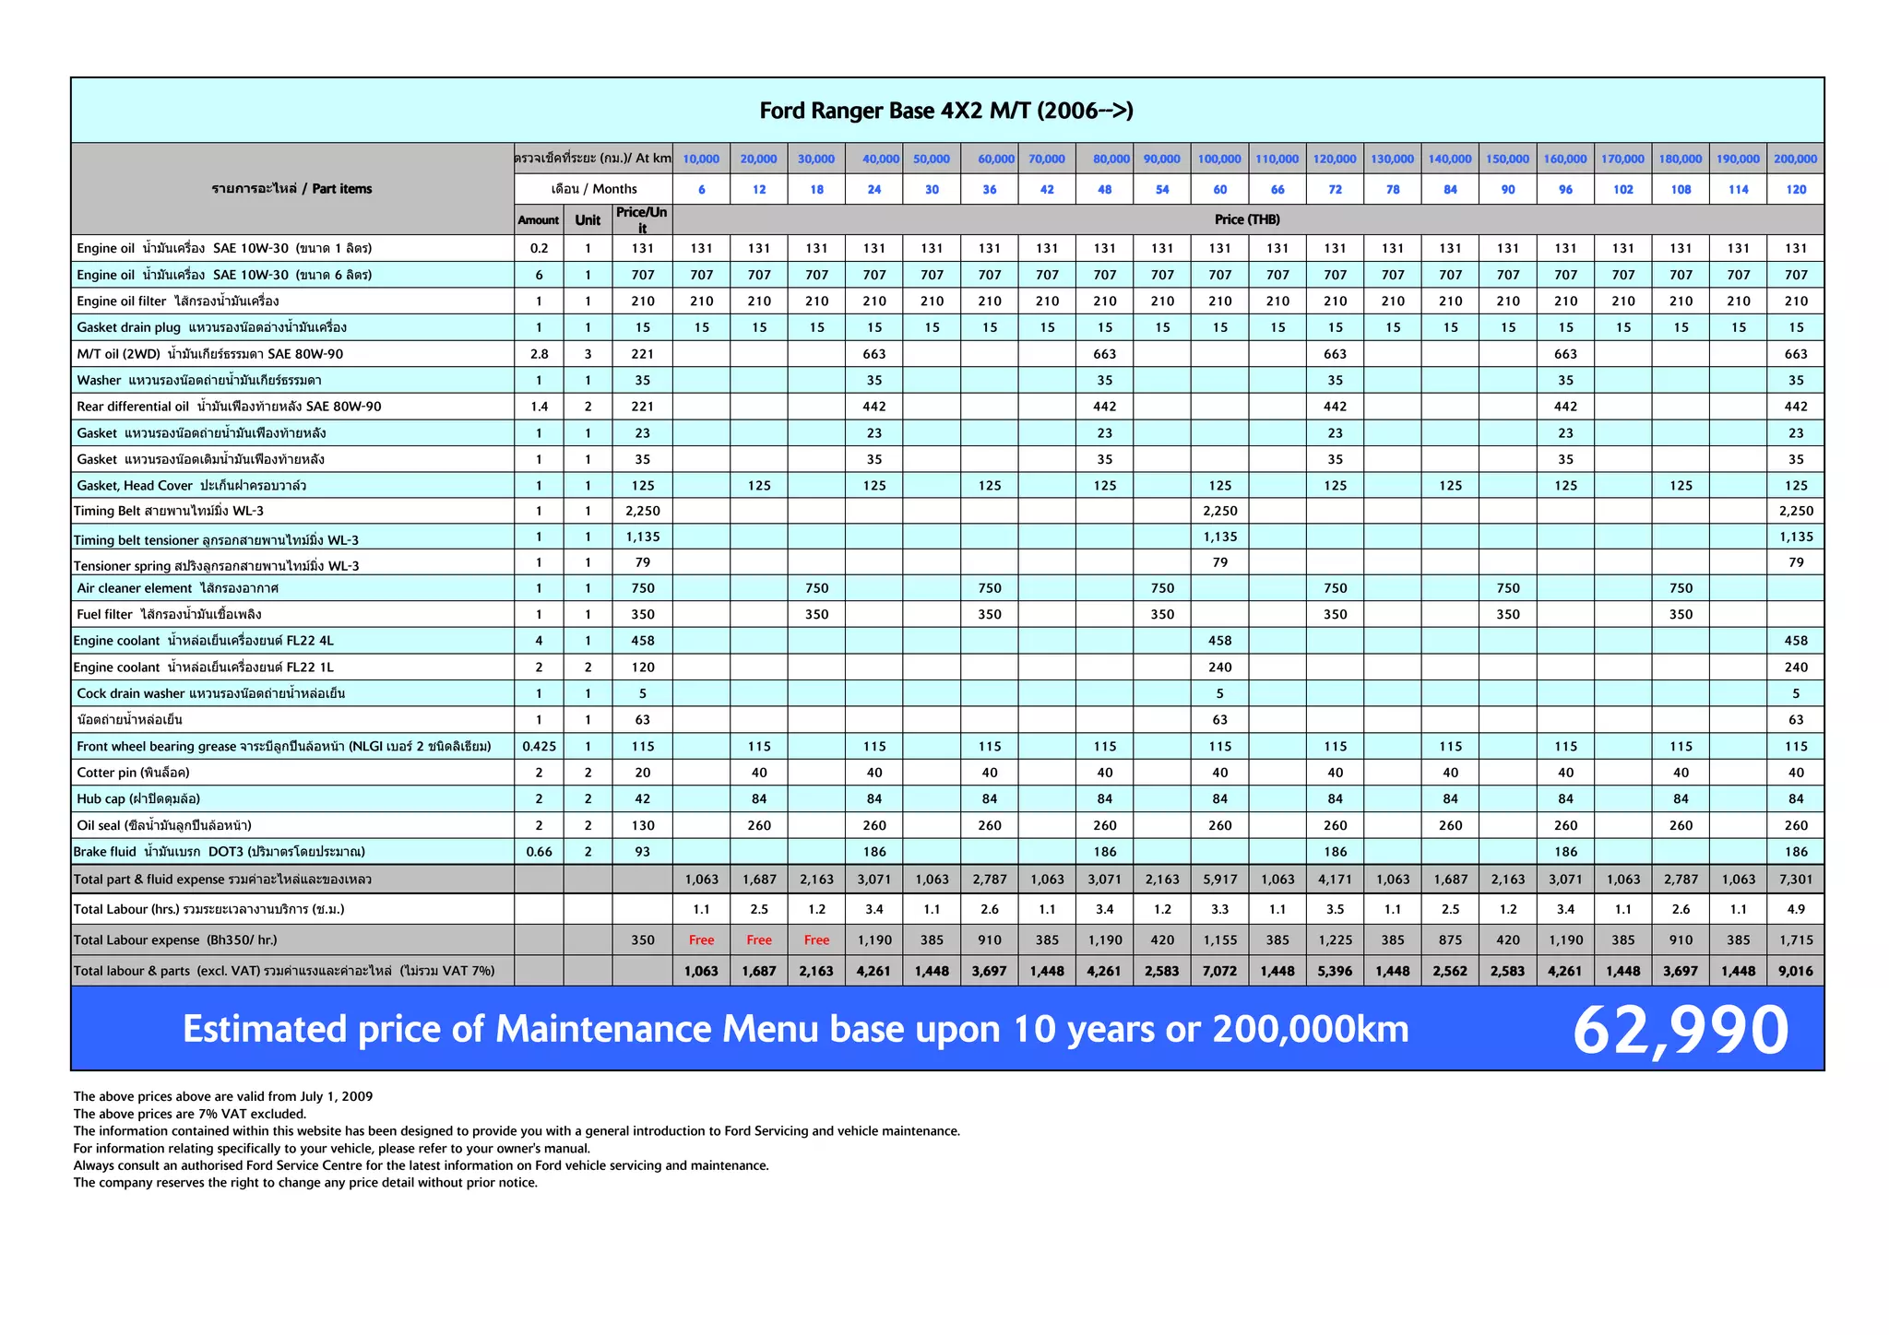
Task: Select the Part items header cell
Action: (x=291, y=189)
